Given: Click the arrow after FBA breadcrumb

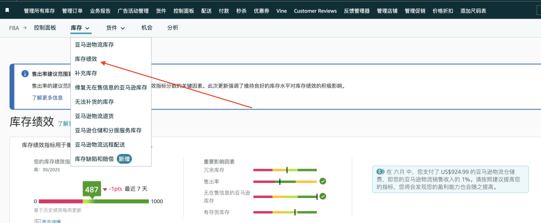Looking at the screenshot, I should (25, 28).
